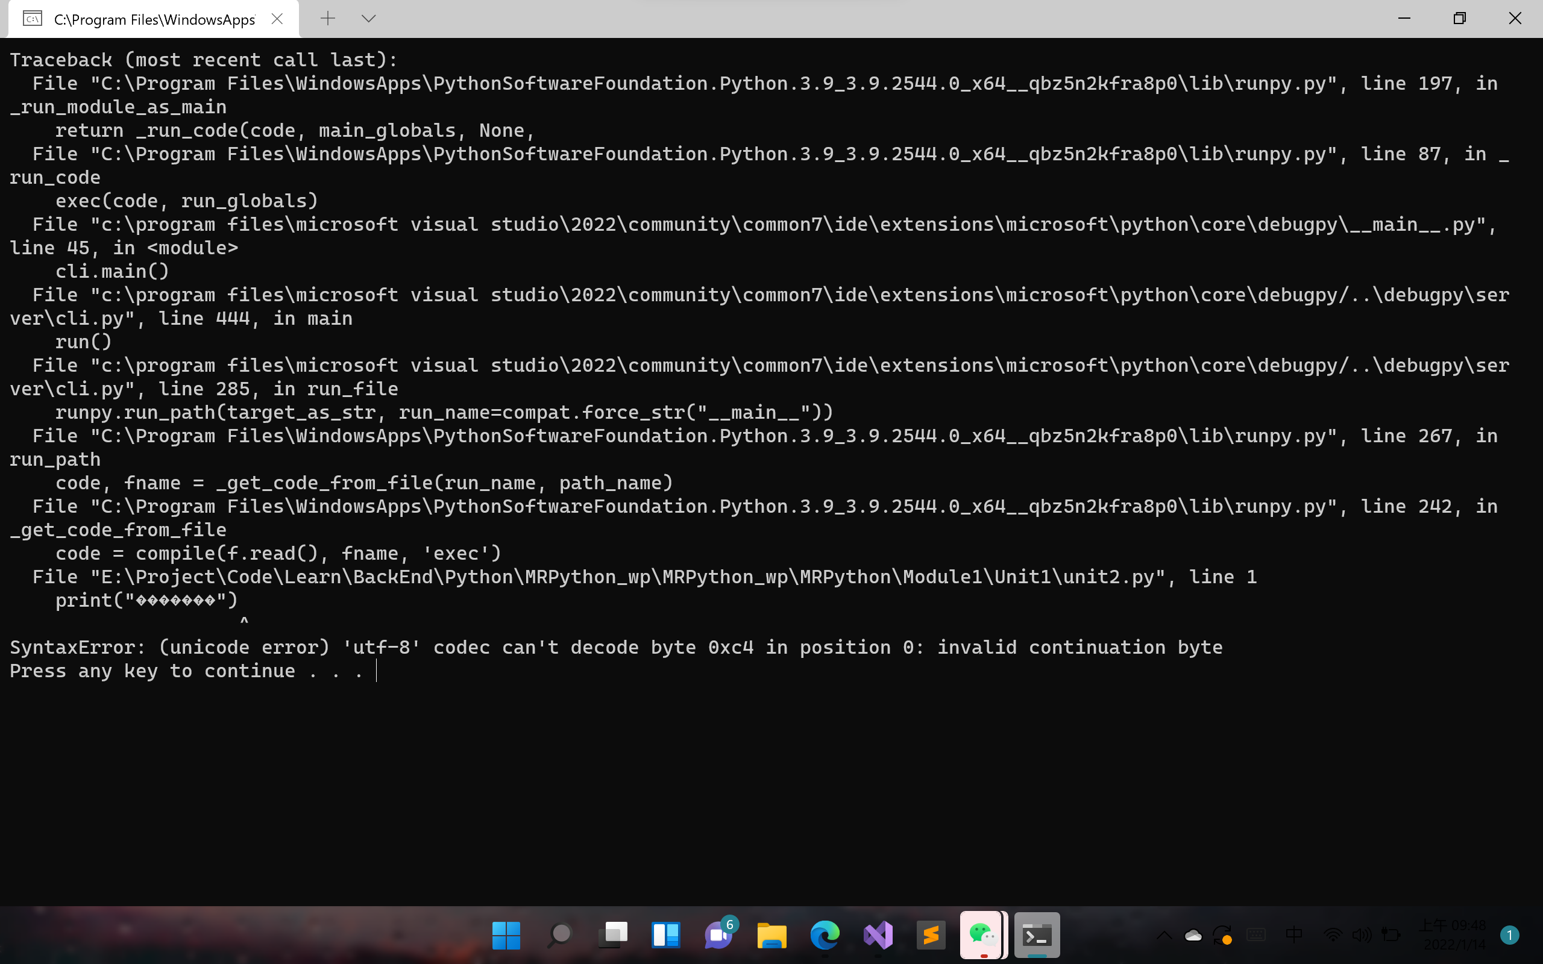Click the 'code = compile(f.read()' line
This screenshot has height=964, width=1543.
tap(278, 554)
